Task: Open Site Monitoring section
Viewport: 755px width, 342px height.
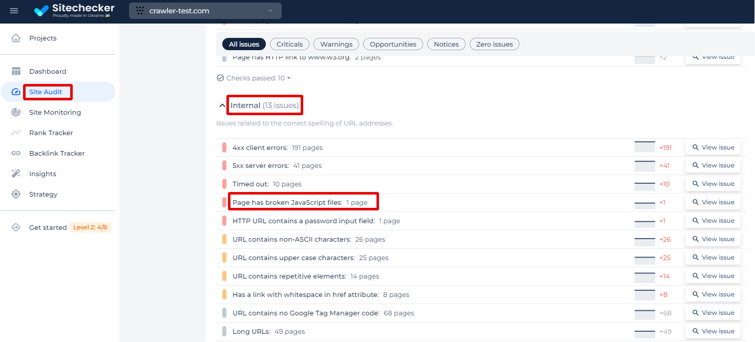Action: [55, 112]
